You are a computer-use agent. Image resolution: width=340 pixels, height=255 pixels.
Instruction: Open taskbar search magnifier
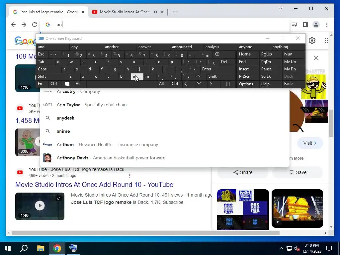pyautogui.click(x=24, y=248)
